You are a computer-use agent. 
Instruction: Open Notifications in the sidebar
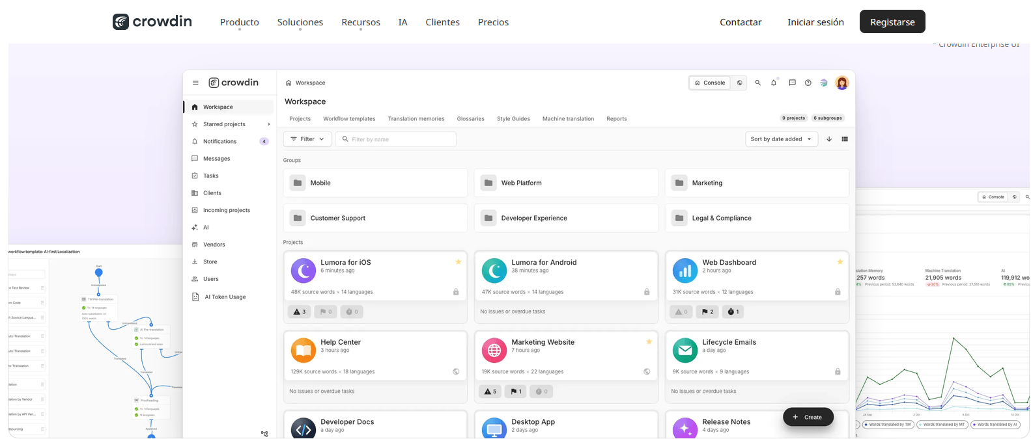(228, 141)
